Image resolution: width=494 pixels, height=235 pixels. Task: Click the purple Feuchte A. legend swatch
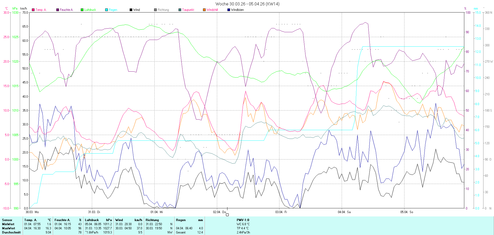(58, 10)
